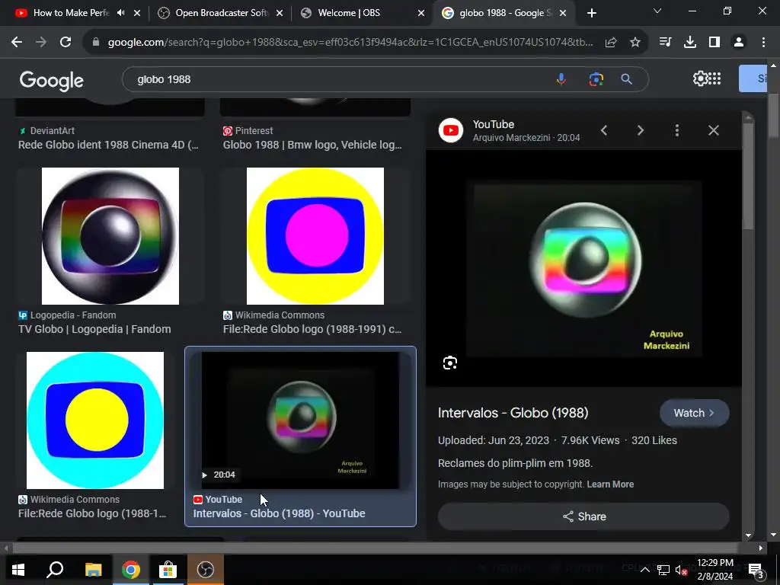Click the Share button

point(583,516)
